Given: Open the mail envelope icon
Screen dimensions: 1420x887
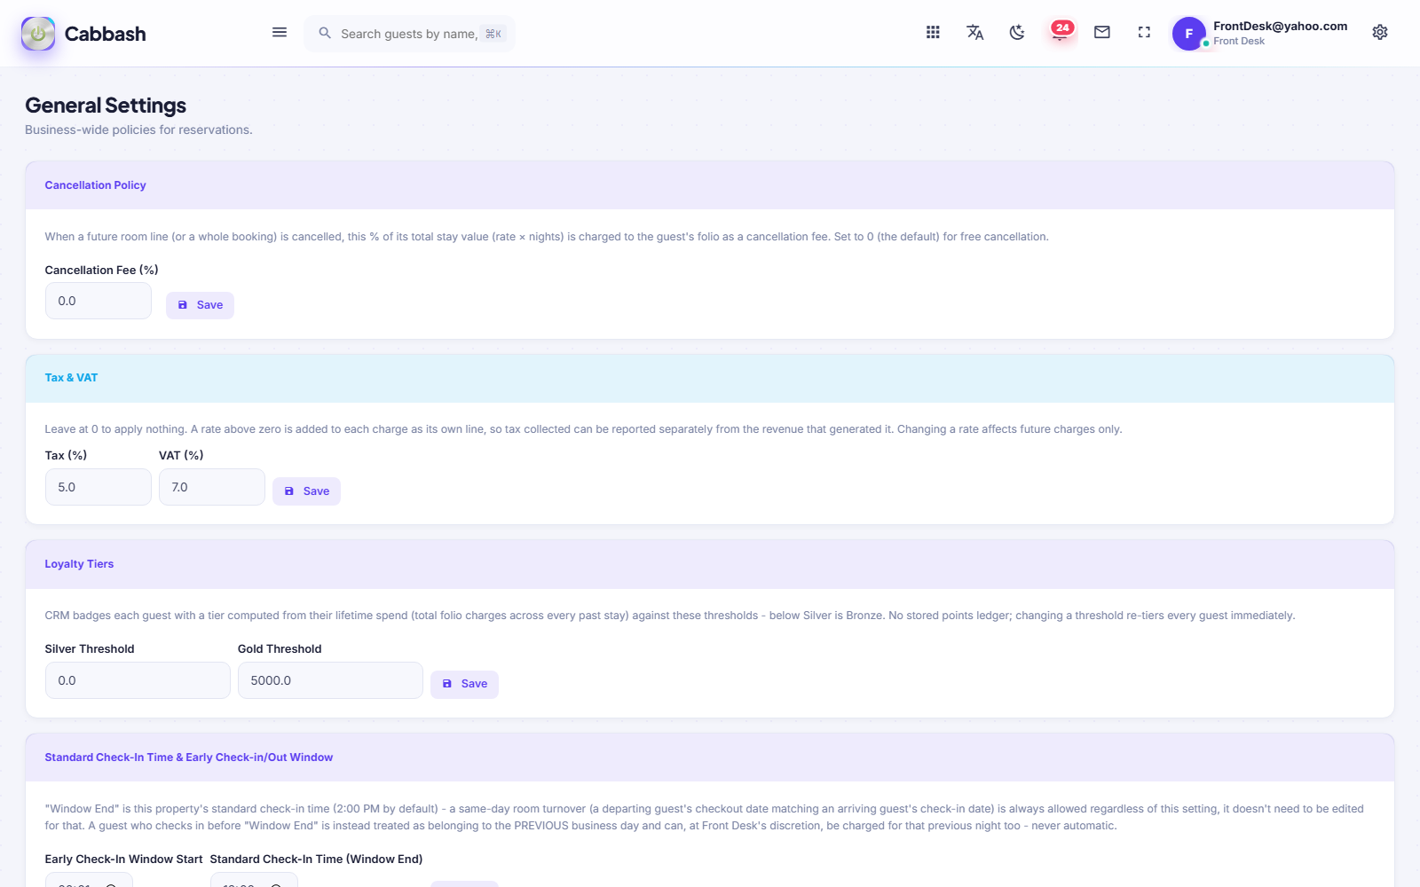Looking at the screenshot, I should (1102, 33).
